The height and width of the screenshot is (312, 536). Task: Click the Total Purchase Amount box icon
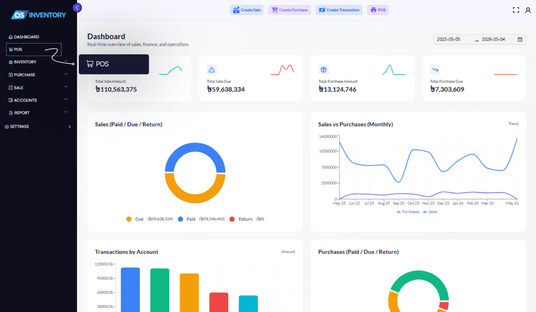(324, 70)
